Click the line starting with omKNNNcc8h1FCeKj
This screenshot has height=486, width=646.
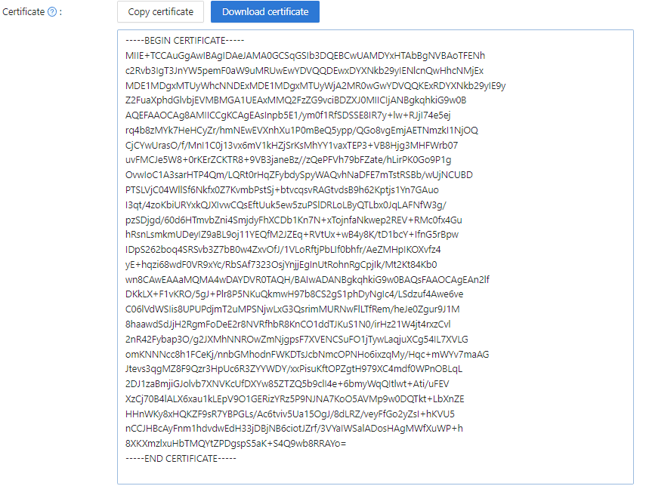point(308,355)
